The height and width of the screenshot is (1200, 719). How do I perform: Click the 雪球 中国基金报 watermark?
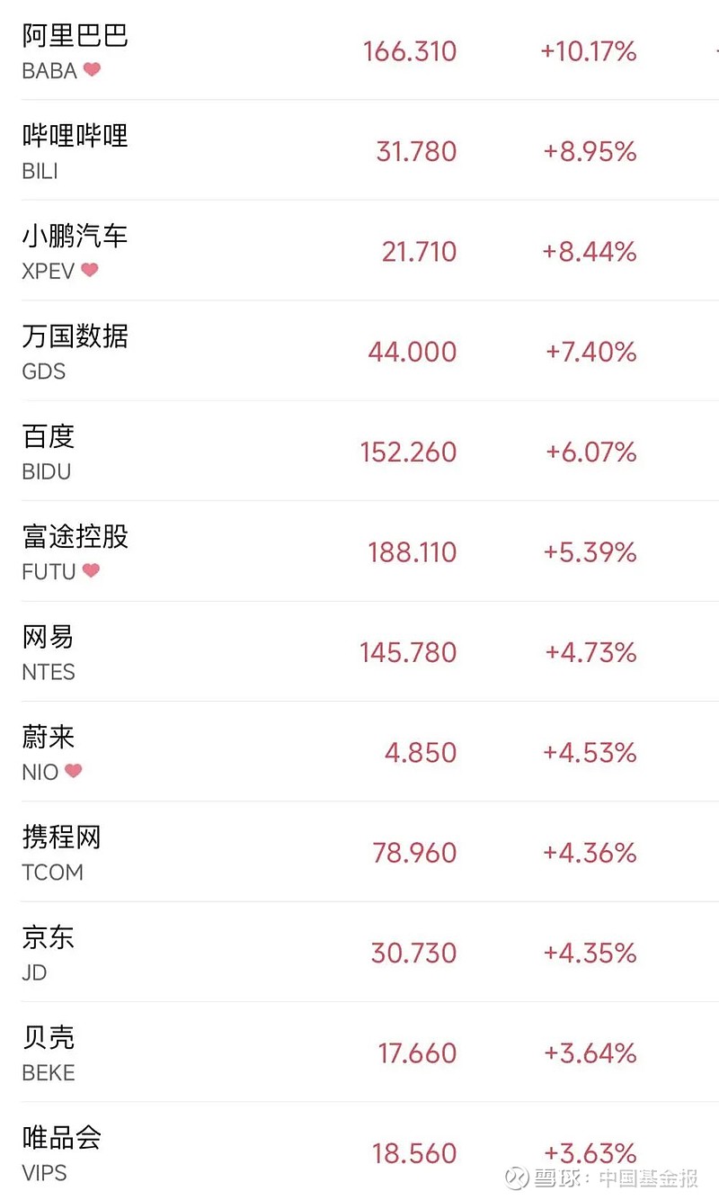pos(600,1178)
